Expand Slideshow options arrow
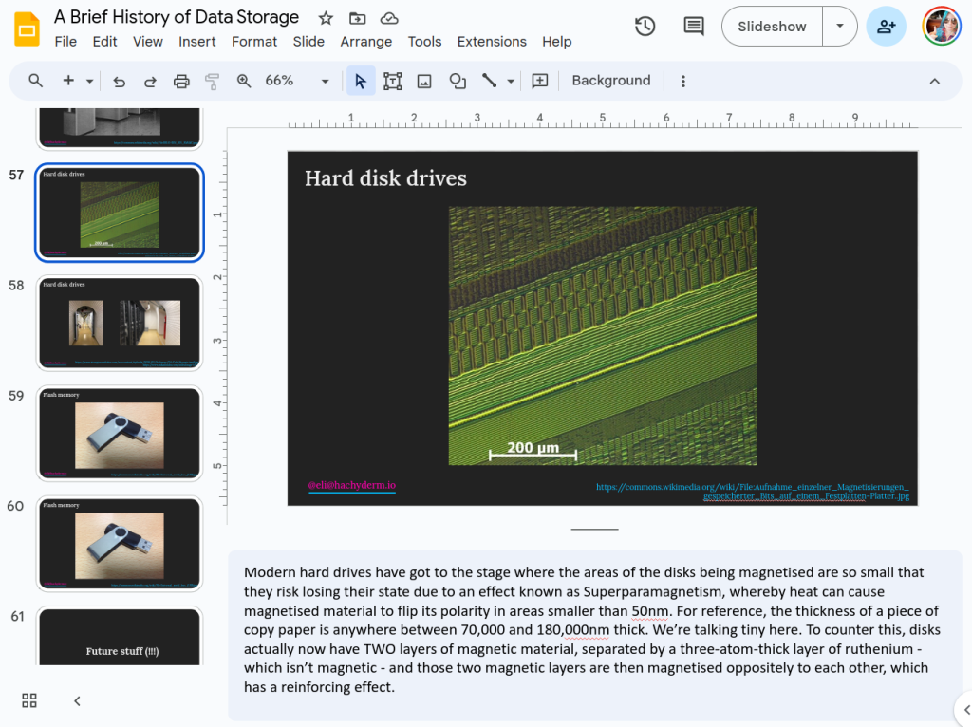The height and width of the screenshot is (727, 972). pyautogui.click(x=839, y=27)
